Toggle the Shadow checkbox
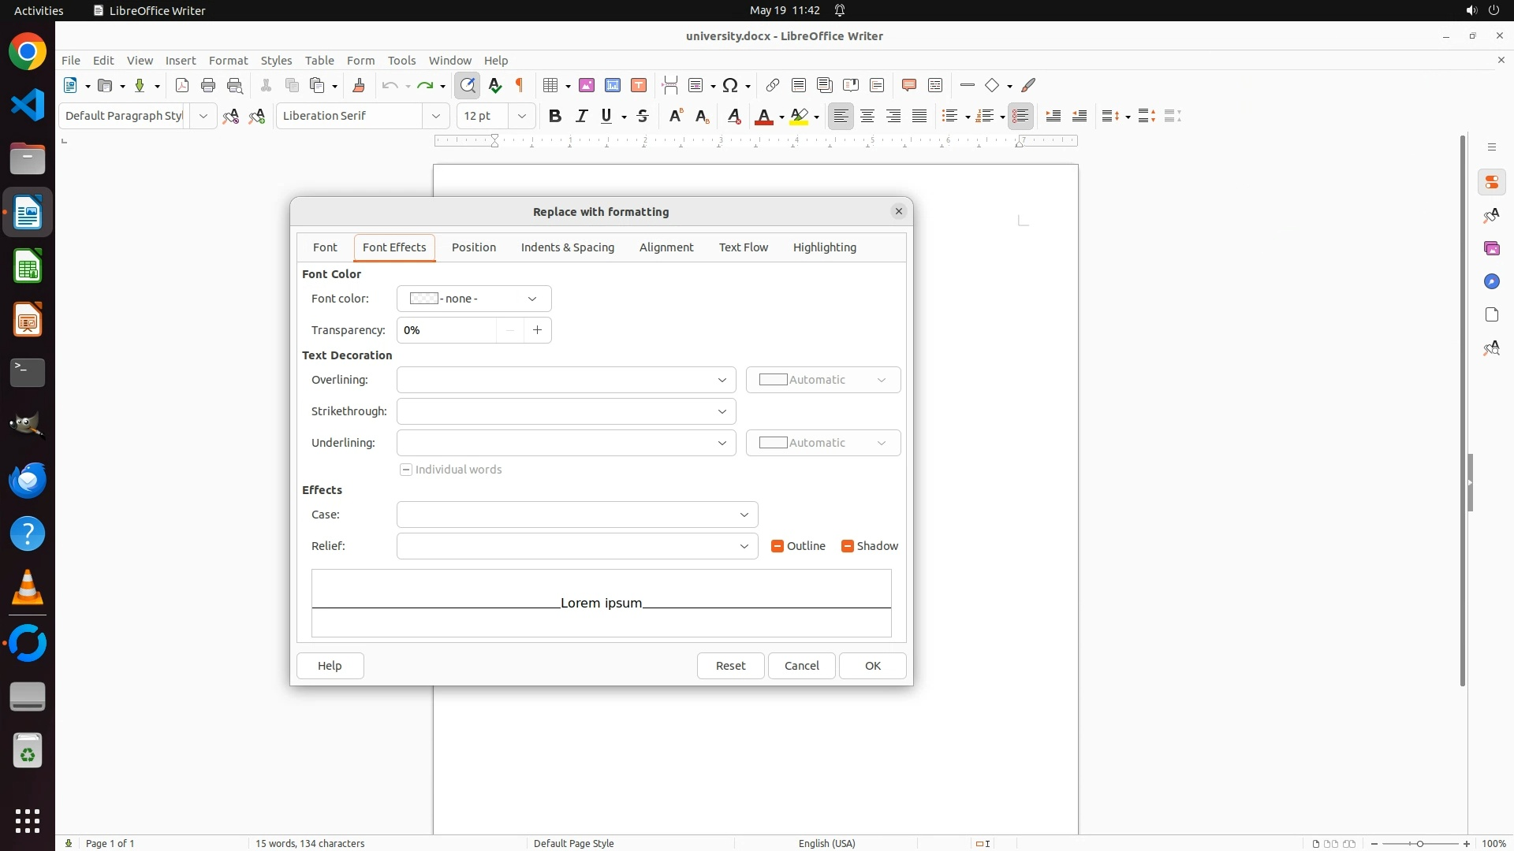The image size is (1514, 851). pyautogui.click(x=848, y=546)
